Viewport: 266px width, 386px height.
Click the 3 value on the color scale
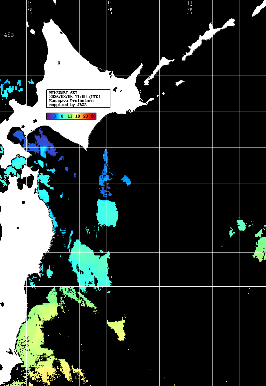(x=54, y=116)
